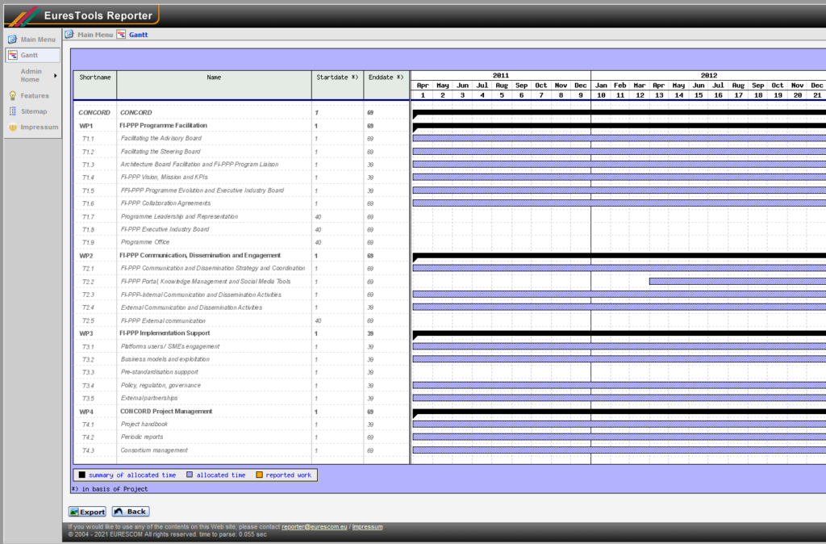This screenshot has width=826, height=544.
Task: Expand the Admin Home submenu arrow
Action: (56, 76)
